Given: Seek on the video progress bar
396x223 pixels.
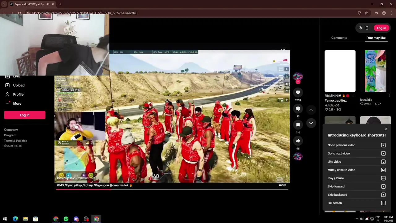Looking at the screenshot, I should 172,189.
